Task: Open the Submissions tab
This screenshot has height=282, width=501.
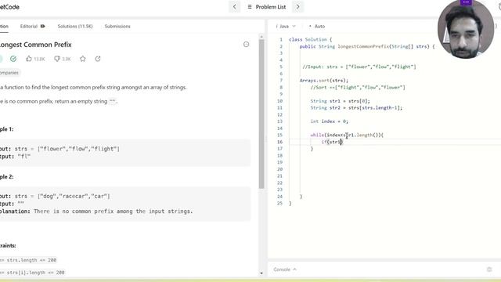Action: (x=117, y=26)
